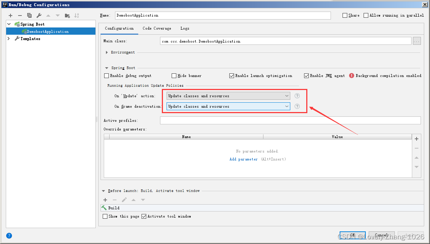Enable debug output checkbox

107,76
